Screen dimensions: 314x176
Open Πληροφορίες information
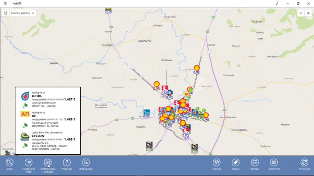click(x=86, y=163)
